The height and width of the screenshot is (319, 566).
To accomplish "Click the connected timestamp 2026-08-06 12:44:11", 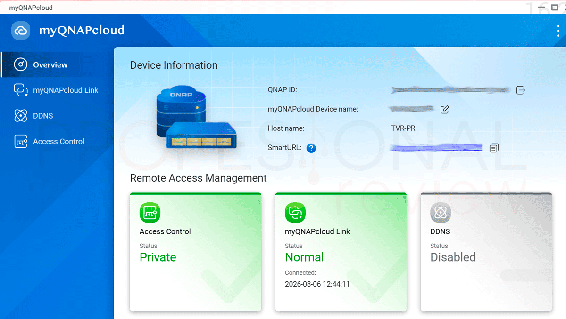I will pos(317,284).
